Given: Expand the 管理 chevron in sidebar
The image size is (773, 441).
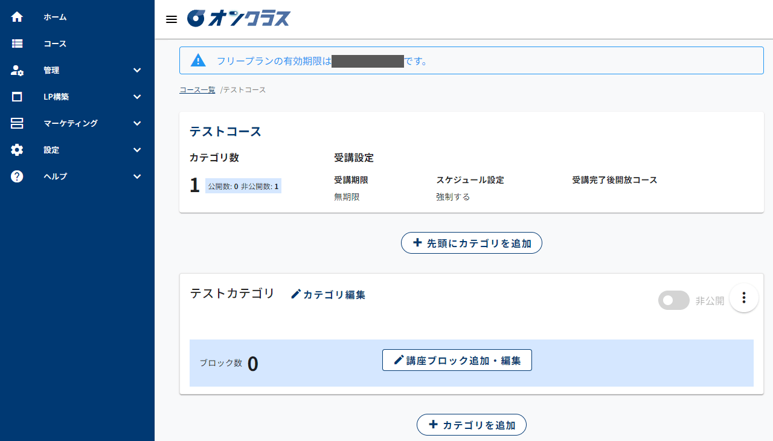Looking at the screenshot, I should click(x=137, y=70).
